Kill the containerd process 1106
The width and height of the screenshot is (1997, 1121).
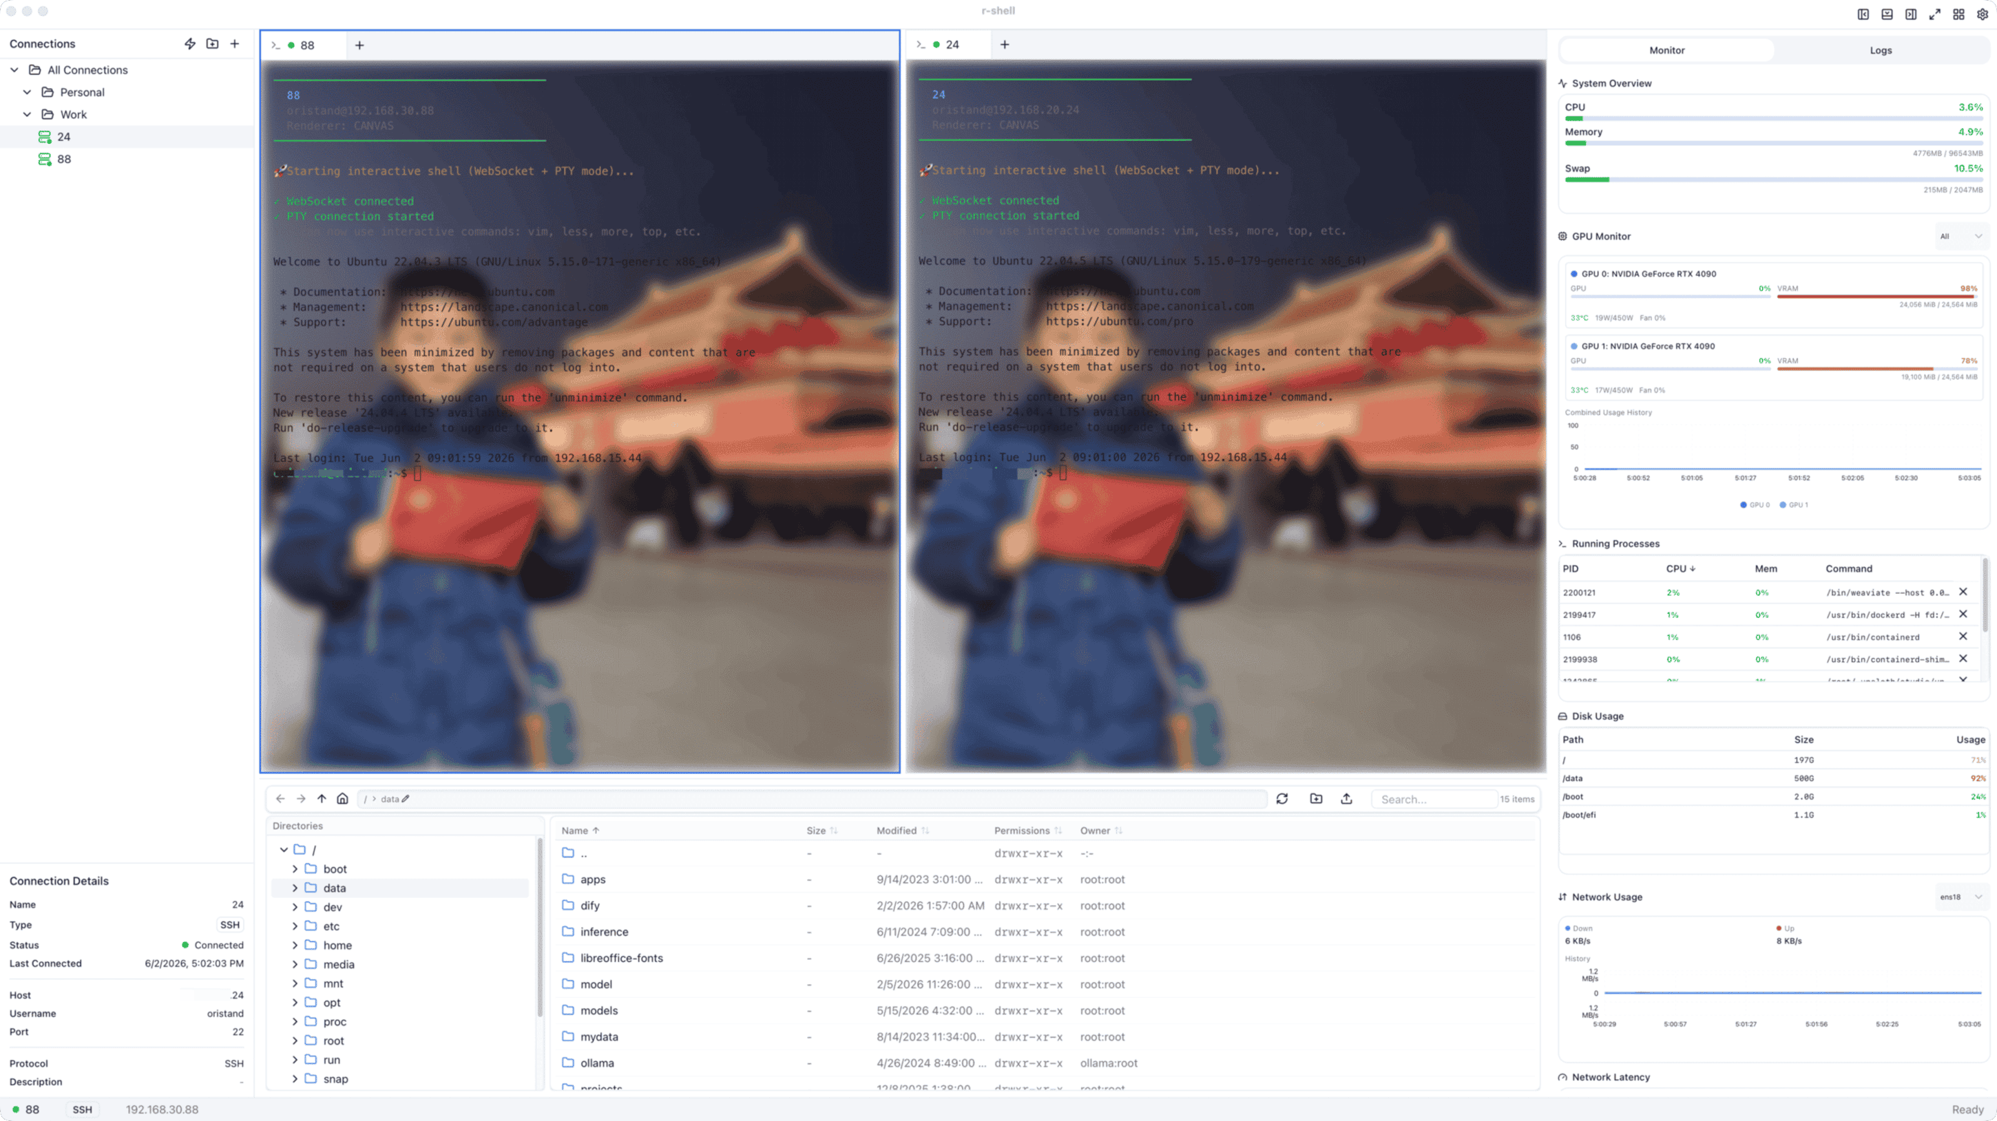(x=1964, y=637)
